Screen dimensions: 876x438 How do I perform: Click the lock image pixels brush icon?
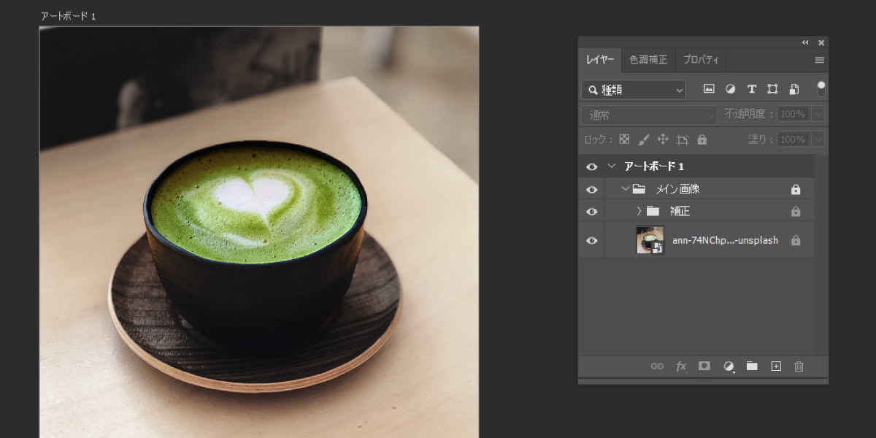[x=644, y=139]
